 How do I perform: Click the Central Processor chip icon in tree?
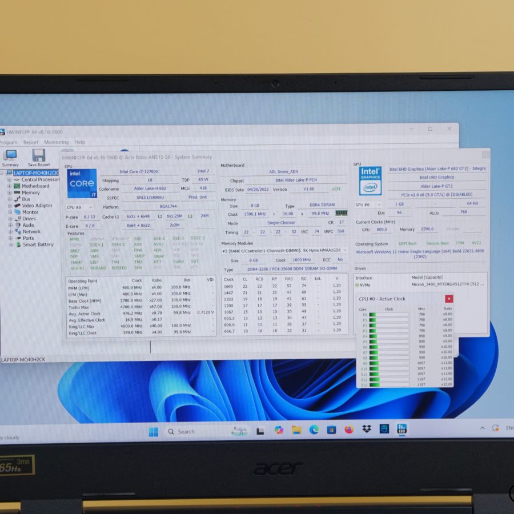click(x=17, y=180)
